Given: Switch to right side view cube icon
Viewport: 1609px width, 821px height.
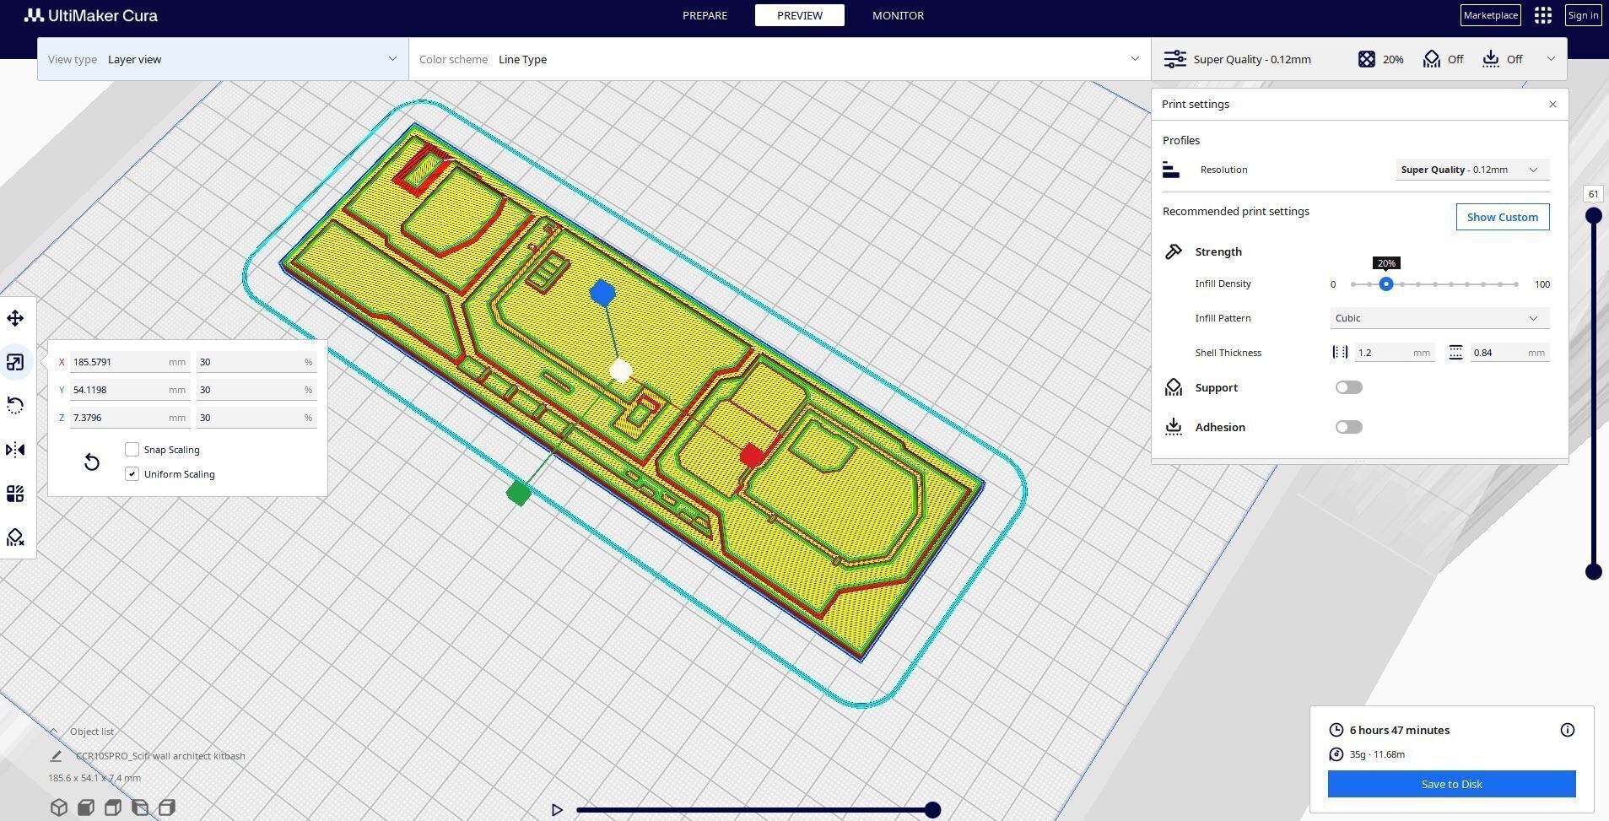Looking at the screenshot, I should 166,807.
